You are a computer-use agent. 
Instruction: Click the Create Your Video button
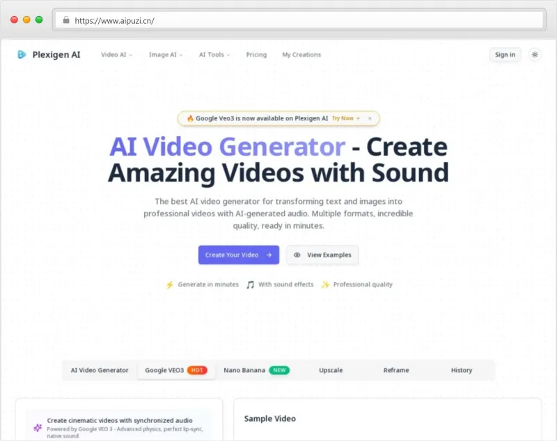point(239,255)
